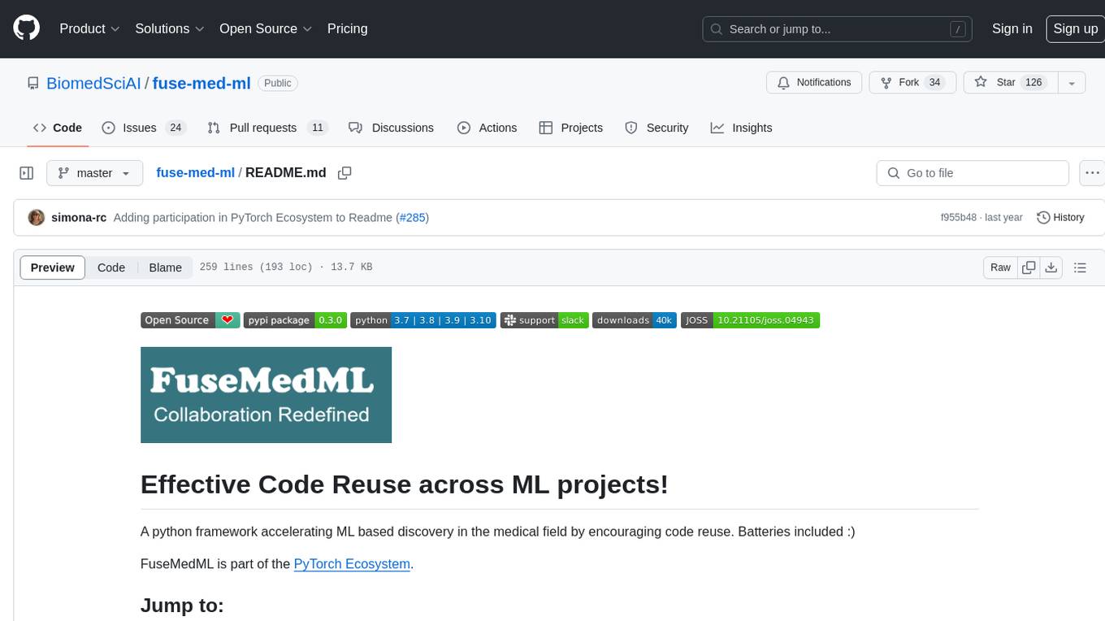Open the BiomedSciAI organization page
Screen dimensions: 1105x621
(x=93, y=83)
